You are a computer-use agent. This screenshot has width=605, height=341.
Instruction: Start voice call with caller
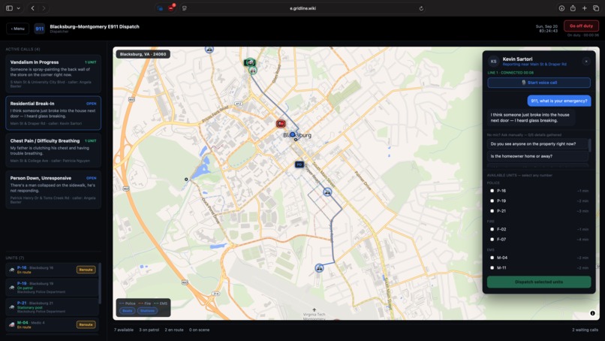click(539, 83)
